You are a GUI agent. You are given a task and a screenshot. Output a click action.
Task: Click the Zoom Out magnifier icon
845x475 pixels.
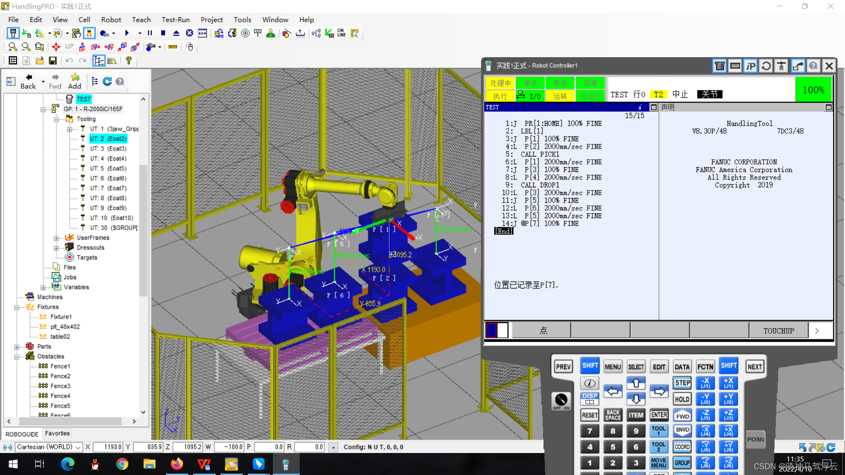pos(26,47)
